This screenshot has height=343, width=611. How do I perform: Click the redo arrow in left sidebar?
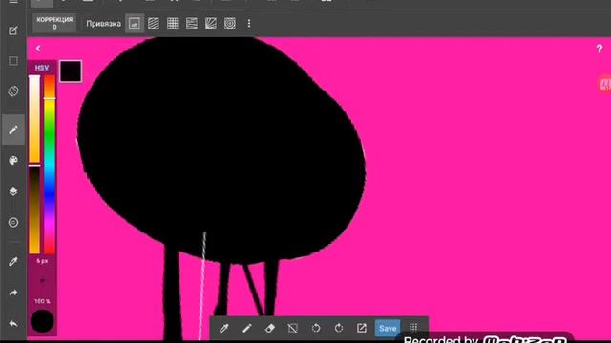[x=13, y=293]
